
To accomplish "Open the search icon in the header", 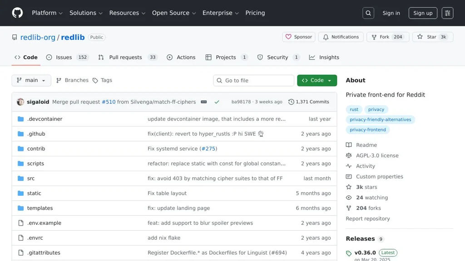I will 368,13.
